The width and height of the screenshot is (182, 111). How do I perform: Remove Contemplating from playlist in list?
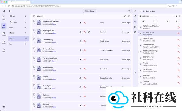(85, 50)
